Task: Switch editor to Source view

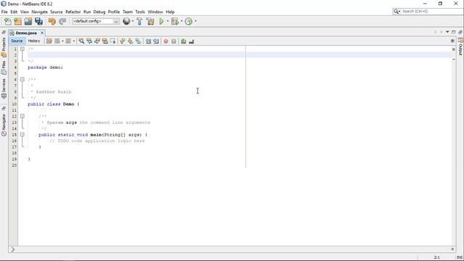Action: (x=17, y=41)
